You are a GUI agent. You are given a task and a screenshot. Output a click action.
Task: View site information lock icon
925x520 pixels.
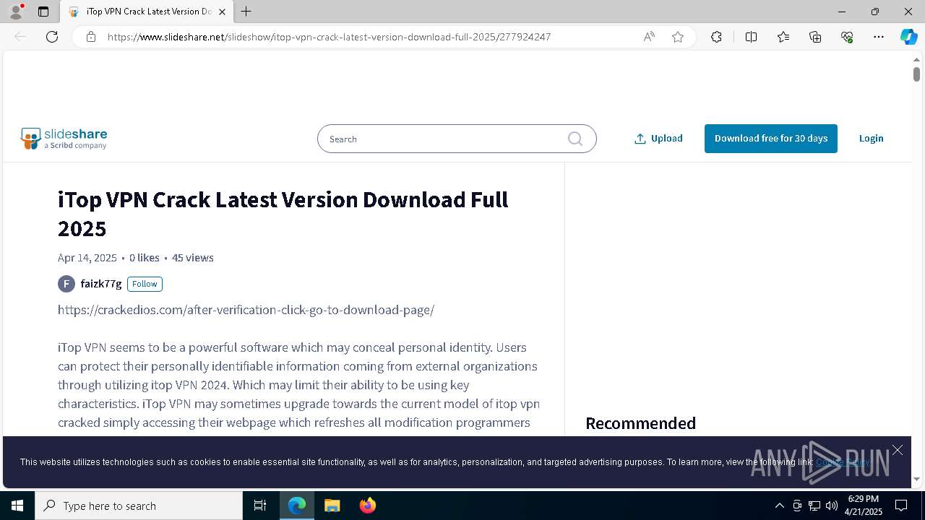(x=91, y=37)
